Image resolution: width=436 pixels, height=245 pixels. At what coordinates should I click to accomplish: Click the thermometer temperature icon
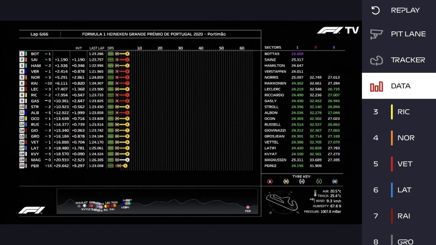coord(315,194)
